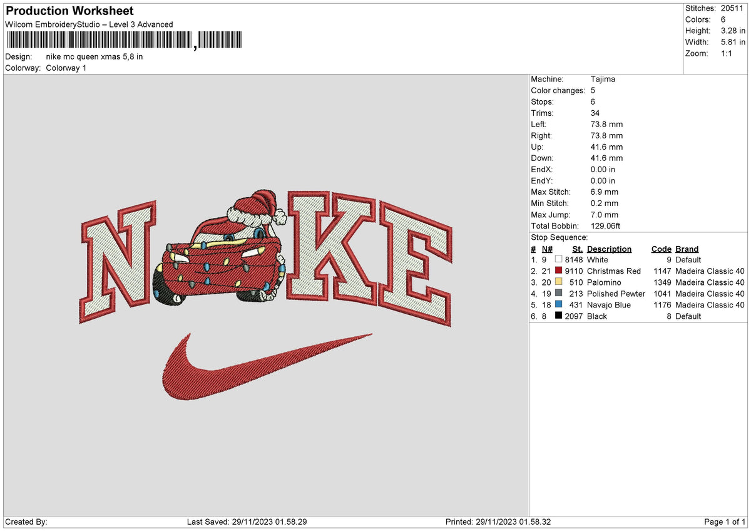This screenshot has height=531, width=751.
Task: Click the code 1147 in the Christmas Red row
Action: [x=662, y=271]
